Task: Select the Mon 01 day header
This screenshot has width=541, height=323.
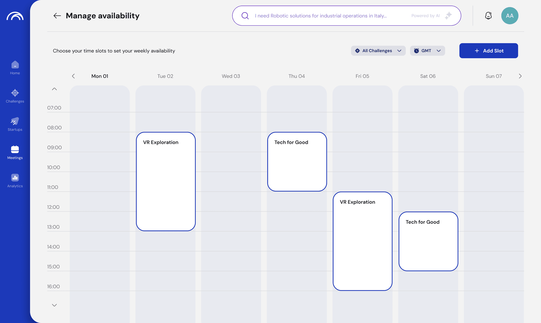Action: [x=100, y=76]
